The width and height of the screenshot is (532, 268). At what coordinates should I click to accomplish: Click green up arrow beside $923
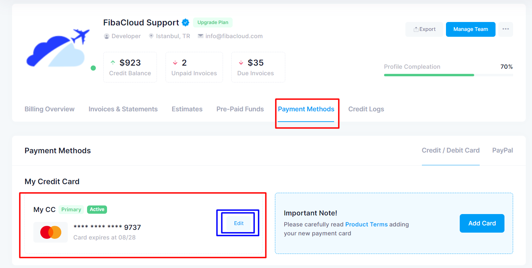[113, 63]
